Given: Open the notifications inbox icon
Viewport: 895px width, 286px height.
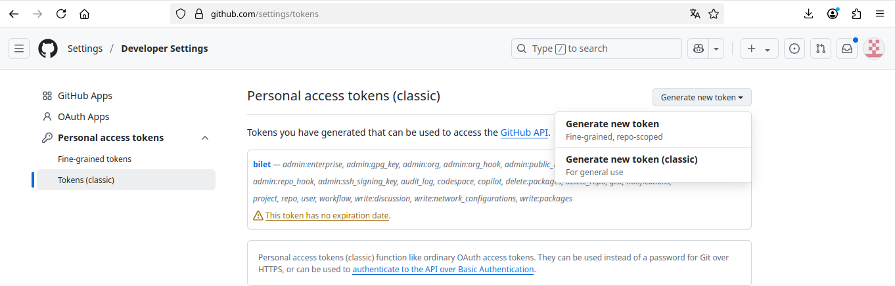Looking at the screenshot, I should click(848, 49).
